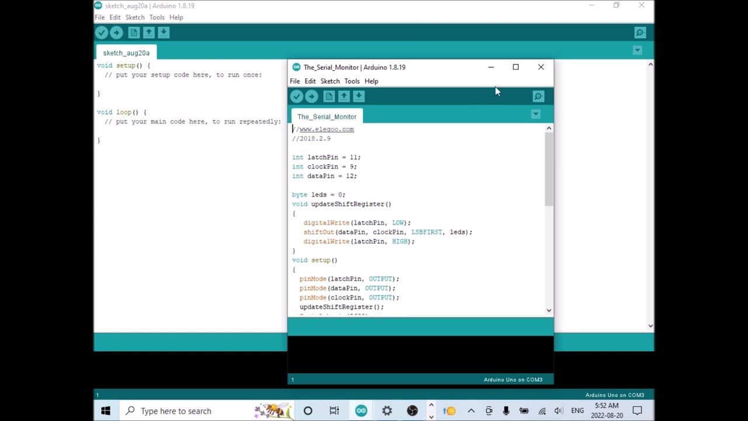Open Settings gear on taskbar
Viewport: 748px width, 421px height.
[387, 411]
